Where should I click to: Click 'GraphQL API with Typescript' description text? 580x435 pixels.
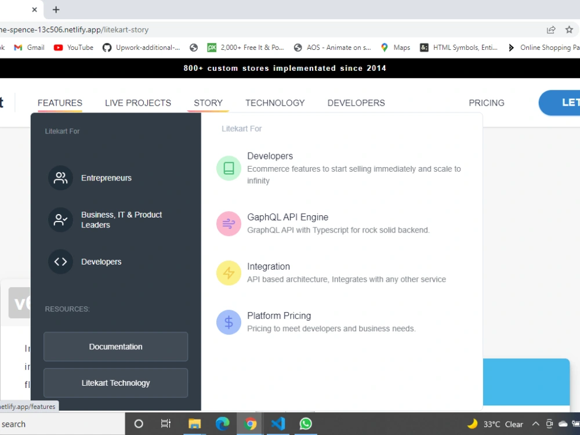tap(339, 230)
